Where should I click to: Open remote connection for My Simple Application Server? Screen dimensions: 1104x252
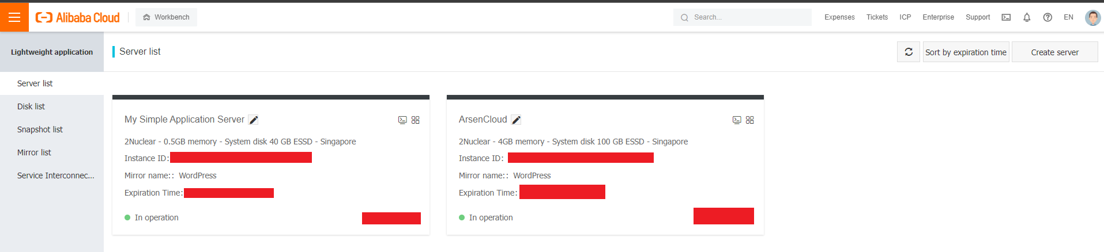[402, 120]
